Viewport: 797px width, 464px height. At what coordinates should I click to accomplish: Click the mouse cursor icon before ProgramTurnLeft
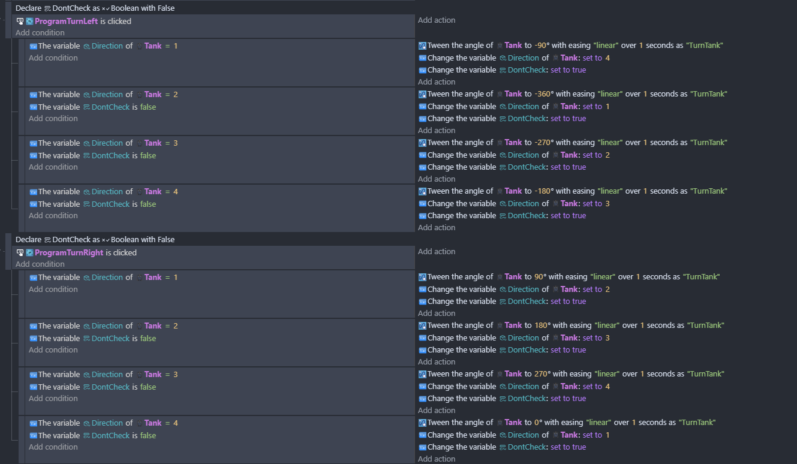(20, 21)
